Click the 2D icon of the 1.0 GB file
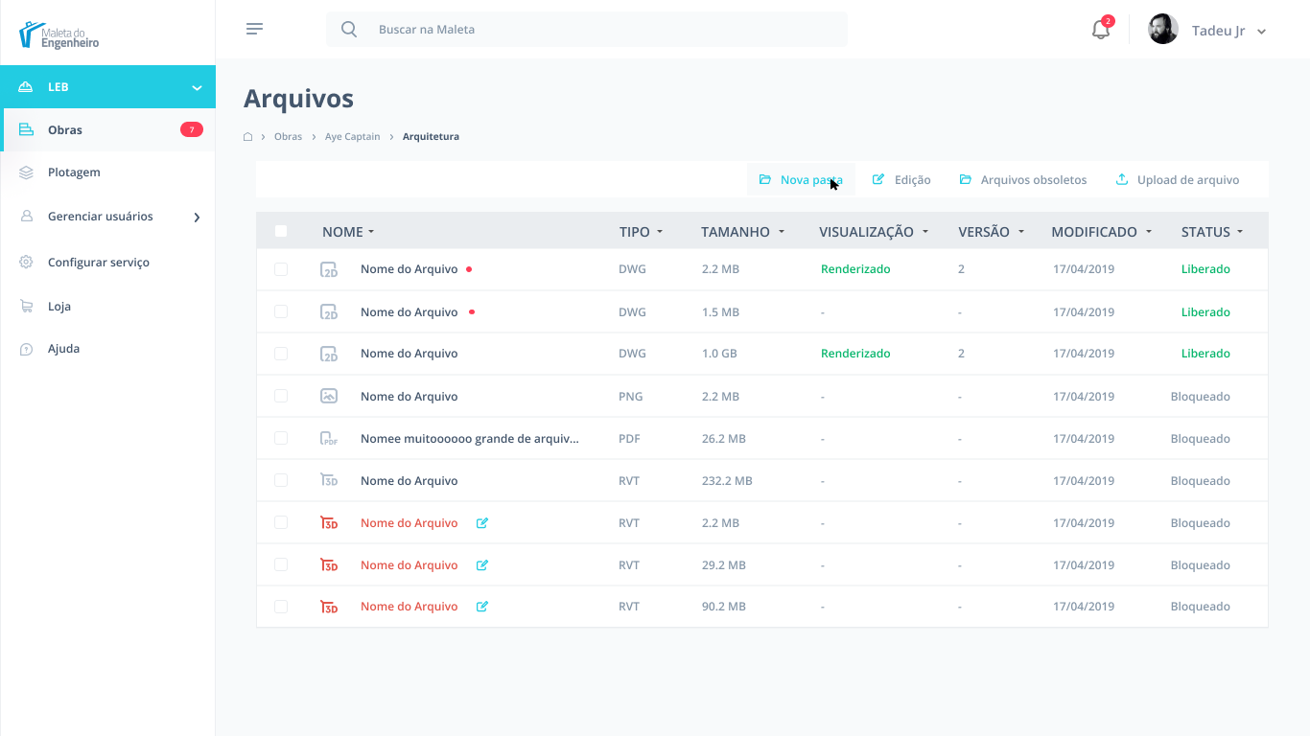Viewport: 1310px width, 736px height. point(329,354)
